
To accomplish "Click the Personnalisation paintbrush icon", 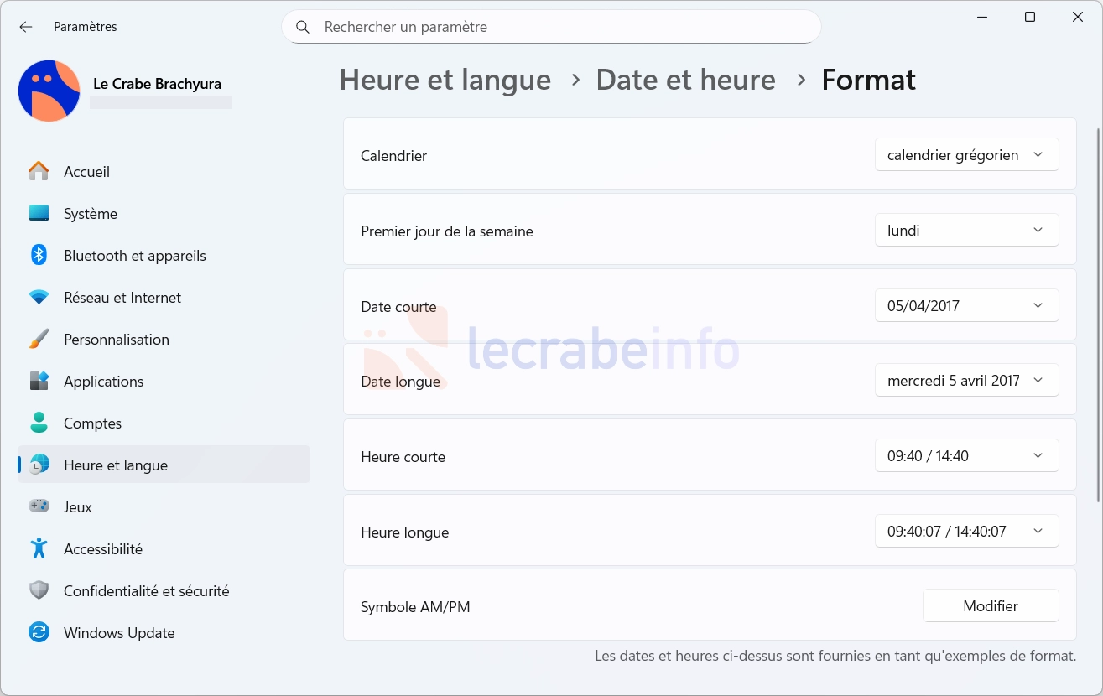I will 39,339.
